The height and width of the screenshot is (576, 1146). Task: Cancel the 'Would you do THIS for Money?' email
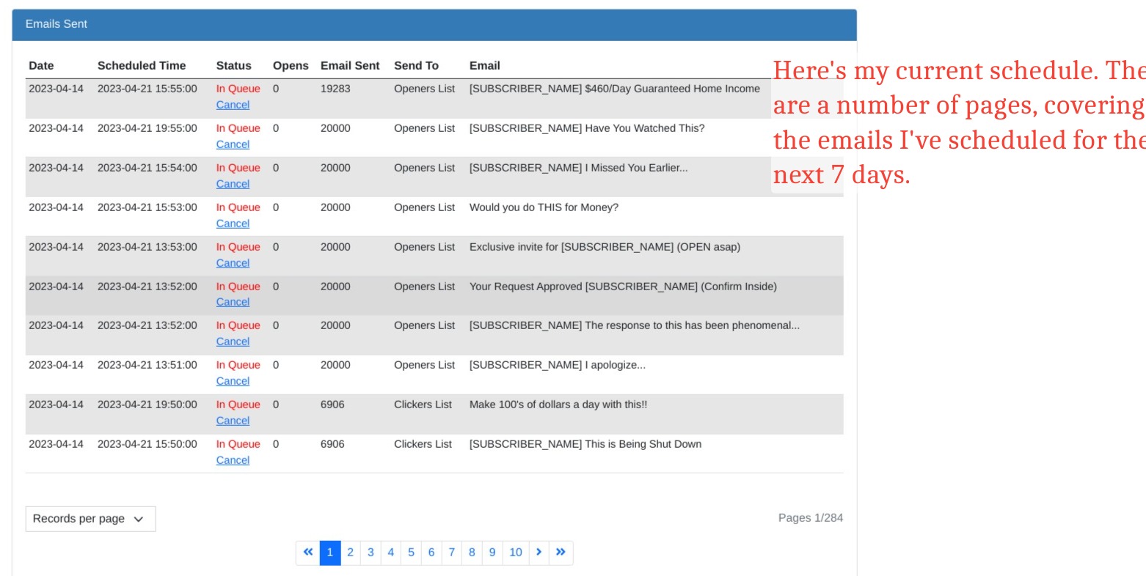233,224
